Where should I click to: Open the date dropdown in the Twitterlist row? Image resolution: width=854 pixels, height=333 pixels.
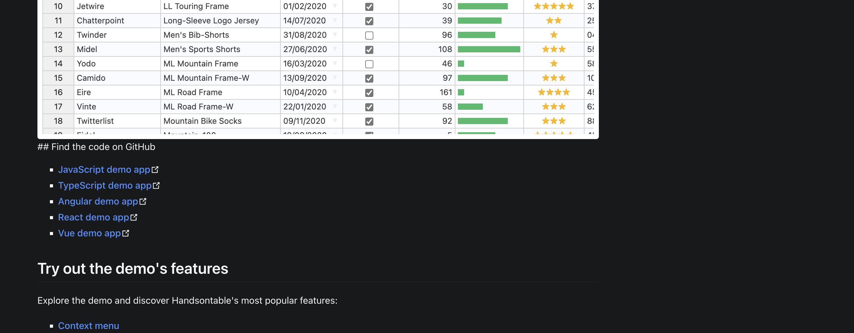(x=335, y=121)
